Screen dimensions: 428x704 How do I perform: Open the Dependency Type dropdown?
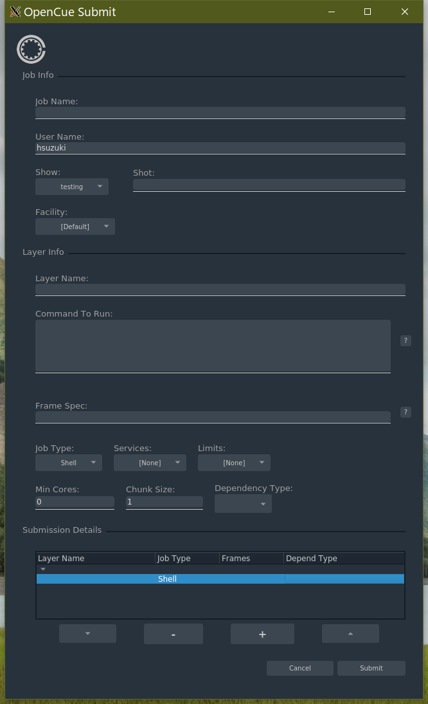pyautogui.click(x=243, y=504)
